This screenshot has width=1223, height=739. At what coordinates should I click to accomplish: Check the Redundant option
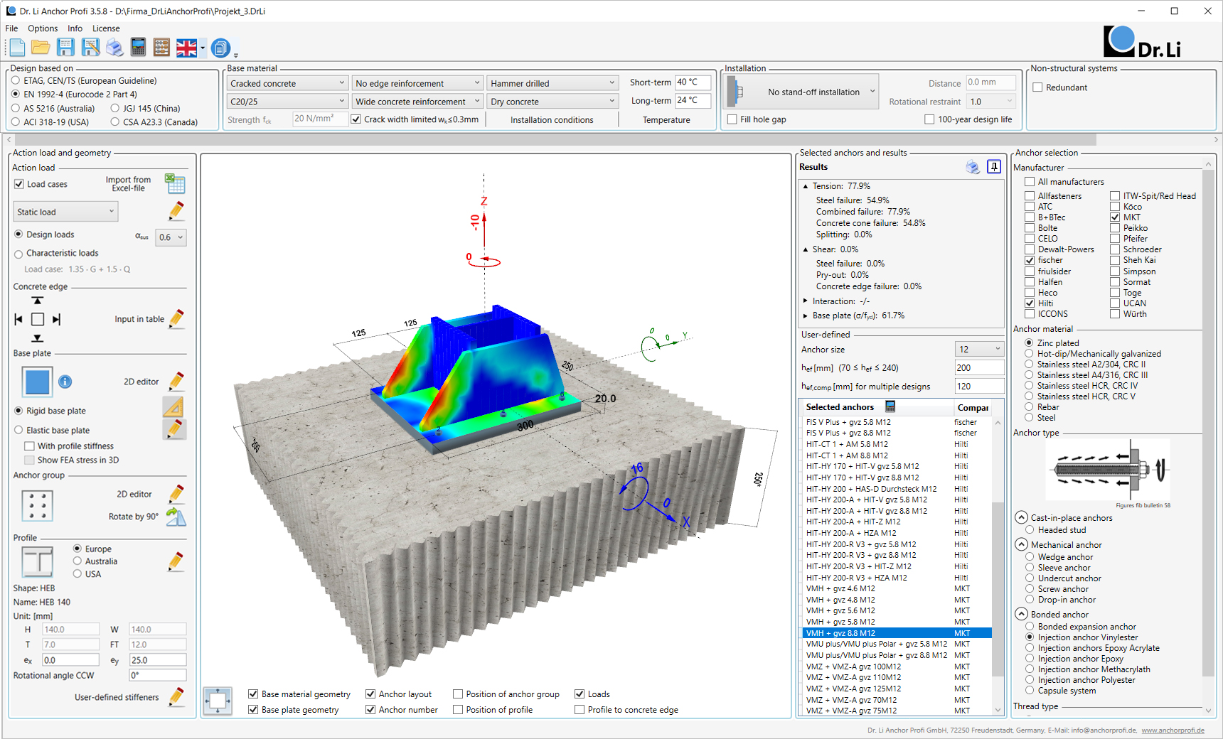(x=1037, y=87)
